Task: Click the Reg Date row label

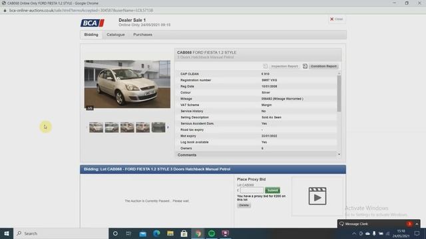Action: tap(187, 86)
